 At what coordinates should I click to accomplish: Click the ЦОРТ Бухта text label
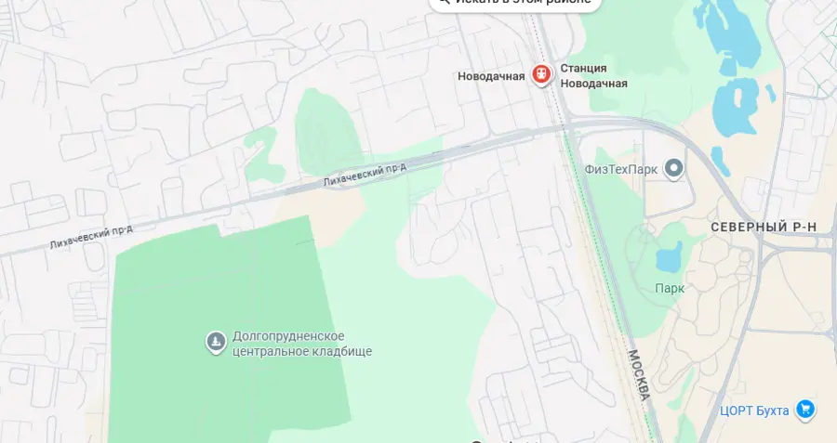[754, 411]
